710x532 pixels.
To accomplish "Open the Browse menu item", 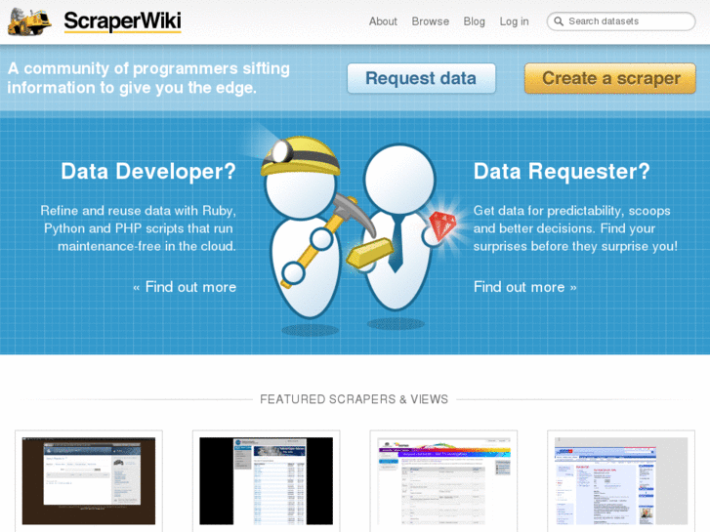I will [430, 21].
